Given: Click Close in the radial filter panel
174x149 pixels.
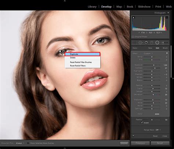Looking at the screenshot, I should click(165, 136).
